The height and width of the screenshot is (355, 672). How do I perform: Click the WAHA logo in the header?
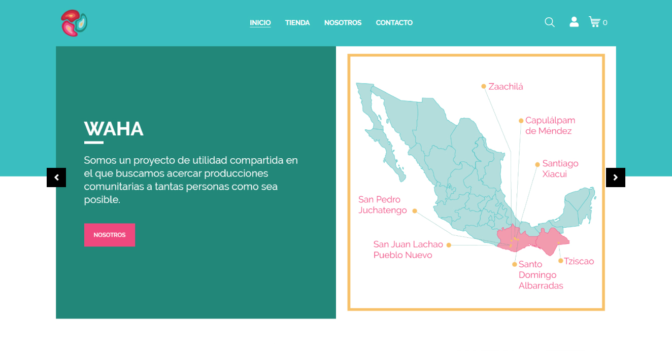click(x=74, y=23)
